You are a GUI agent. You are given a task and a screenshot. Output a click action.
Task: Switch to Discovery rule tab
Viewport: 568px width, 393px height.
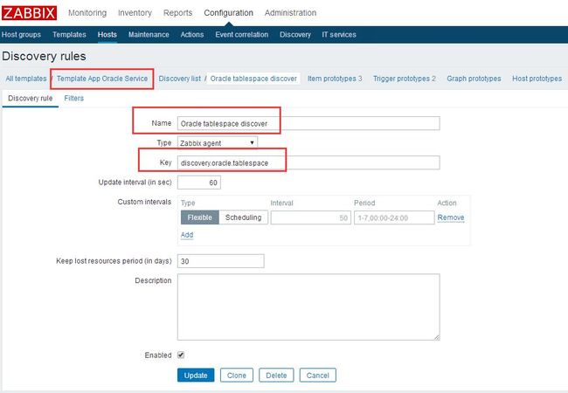tap(30, 99)
